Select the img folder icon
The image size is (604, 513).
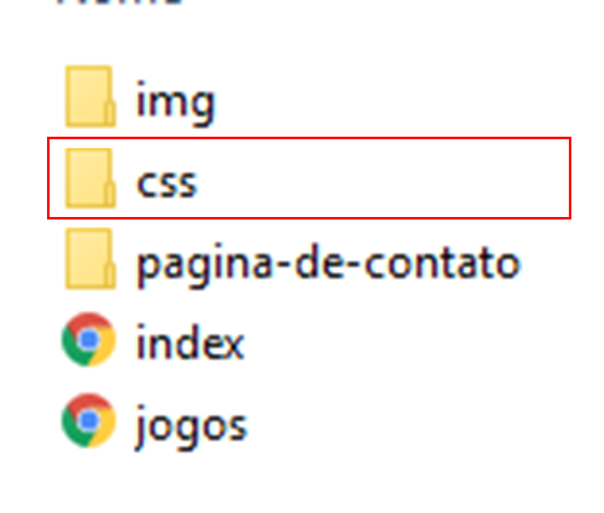(x=90, y=97)
